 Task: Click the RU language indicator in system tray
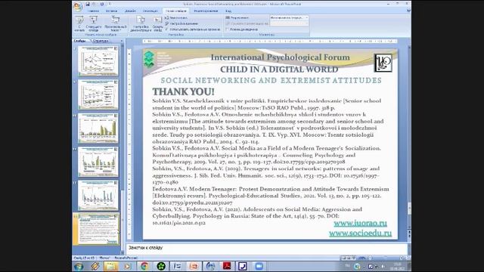pos(348,265)
